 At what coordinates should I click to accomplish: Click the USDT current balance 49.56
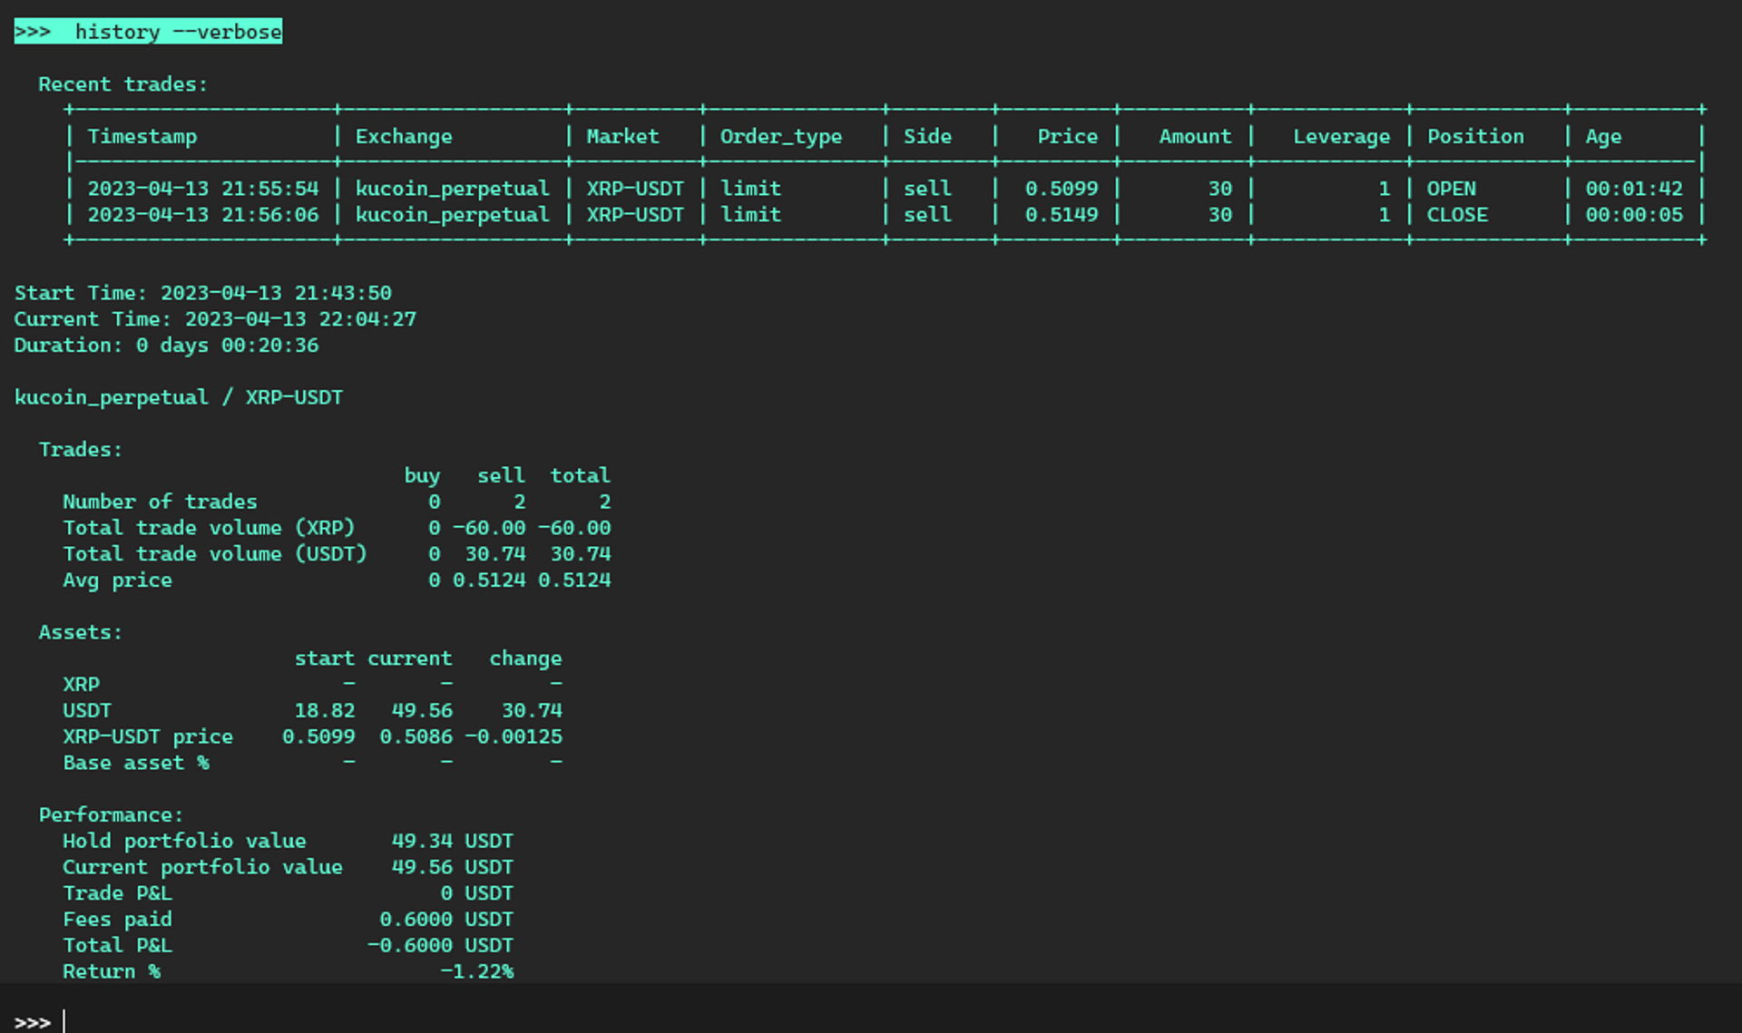422,710
